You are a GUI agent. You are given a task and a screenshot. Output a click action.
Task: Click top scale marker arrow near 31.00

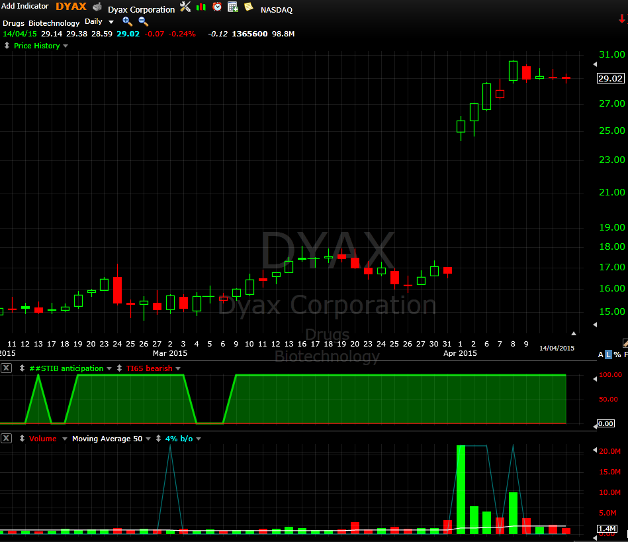[x=595, y=64]
